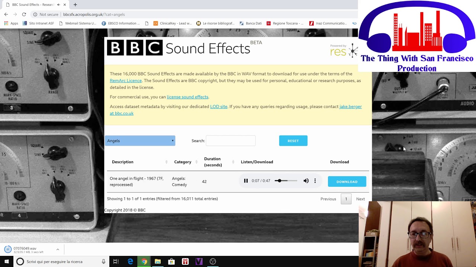The image size is (476, 267).
Task: Click the Cortana search circle
Action: pyautogui.click(x=20, y=261)
